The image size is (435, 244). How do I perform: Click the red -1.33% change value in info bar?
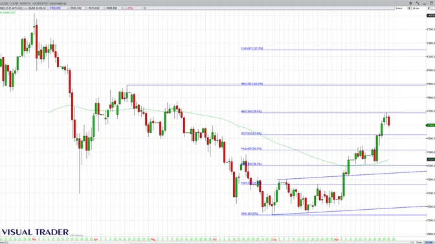coord(129,8)
